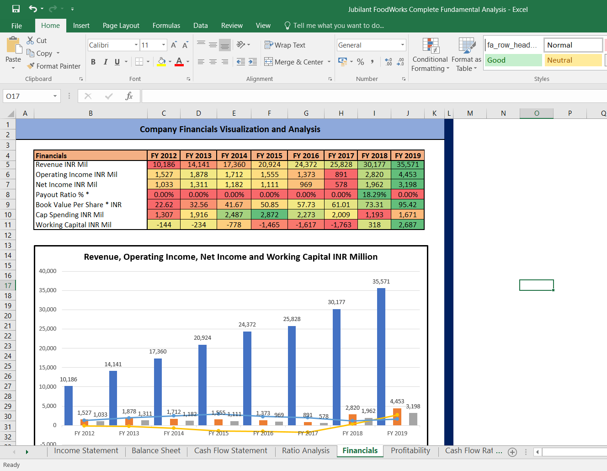Viewport: 607px width, 471px height.
Task: Open the Ratio Analysis sheet tab
Action: click(x=306, y=450)
